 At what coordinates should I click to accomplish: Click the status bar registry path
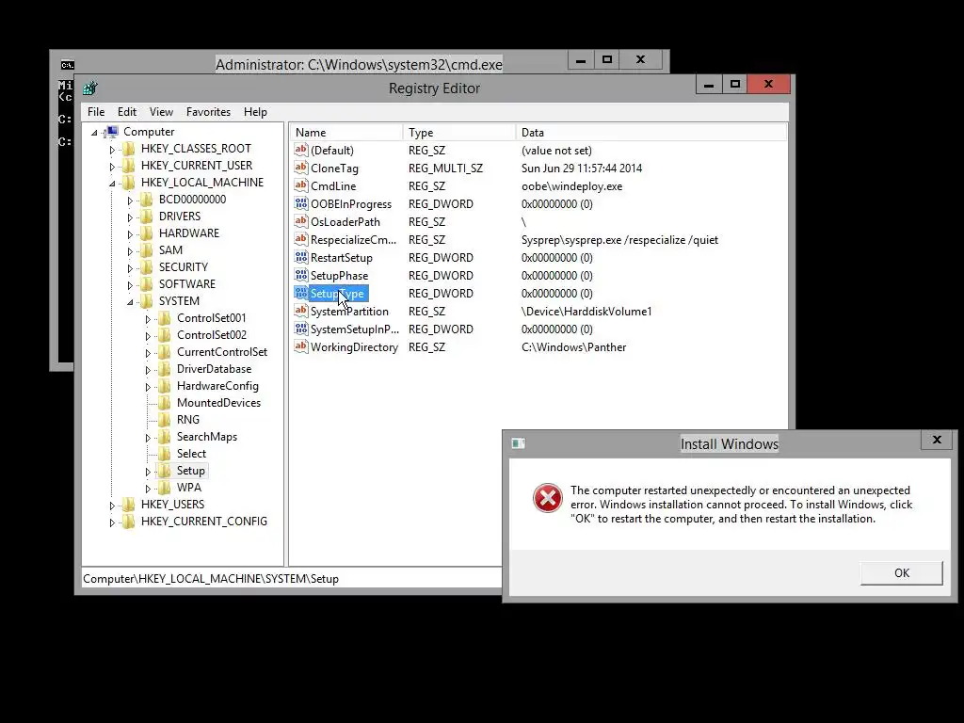coord(211,579)
